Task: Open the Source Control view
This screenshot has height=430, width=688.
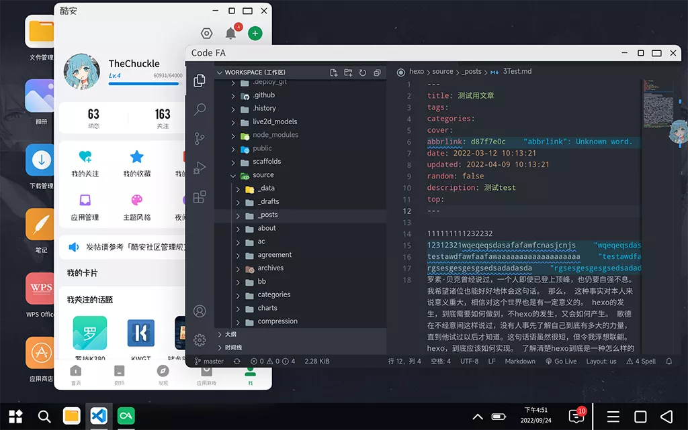Action: [x=200, y=138]
